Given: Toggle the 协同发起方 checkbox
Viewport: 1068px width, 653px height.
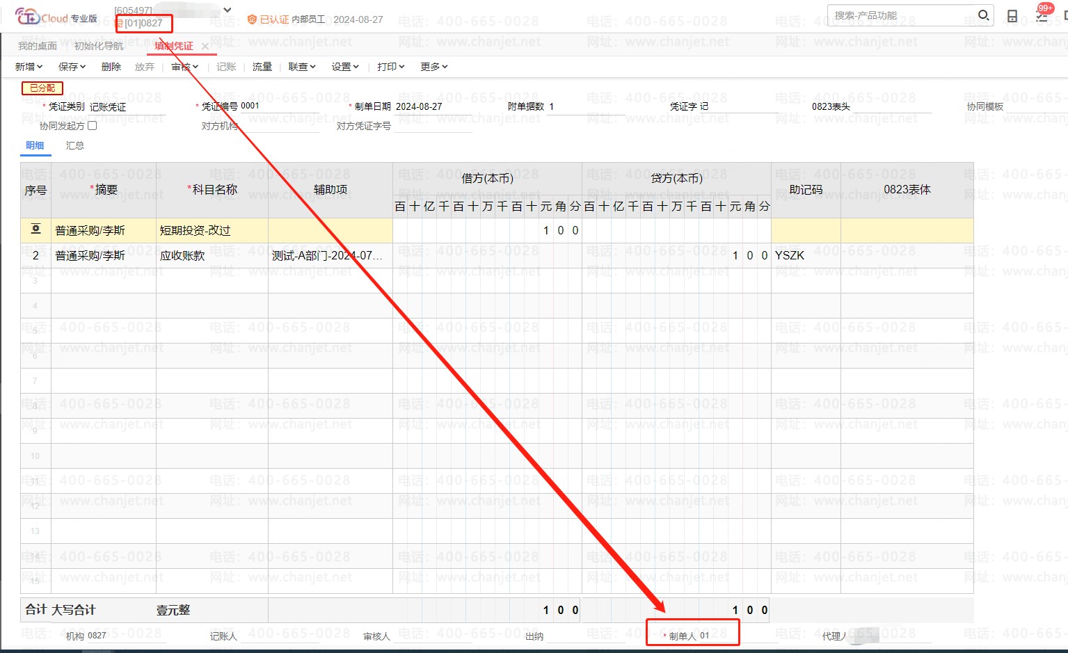Looking at the screenshot, I should point(93,126).
